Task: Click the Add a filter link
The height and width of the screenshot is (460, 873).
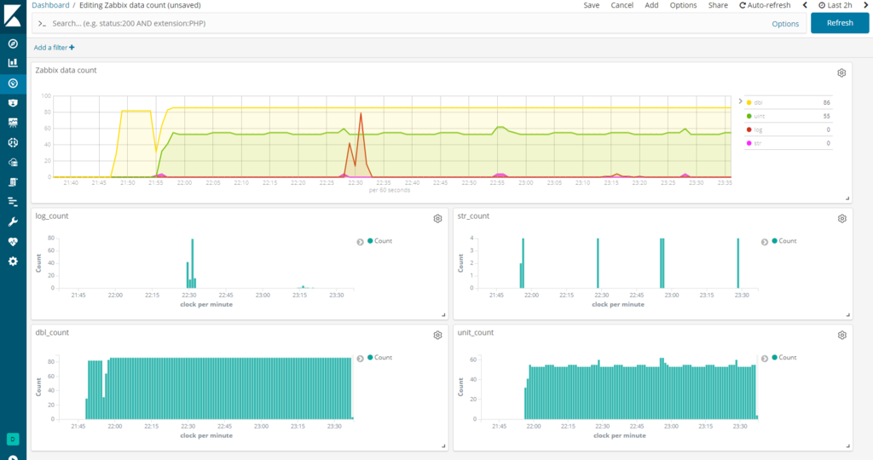Action: coord(54,48)
